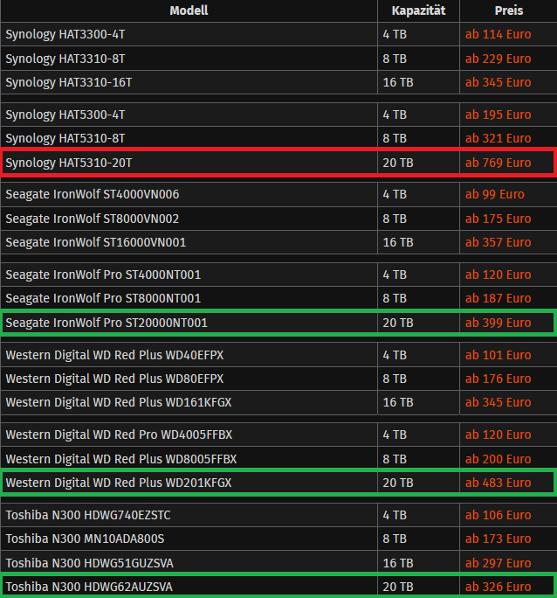
Task: Click the '20 TB' capacity of Synology HAT5310-20T
Action: [398, 163]
